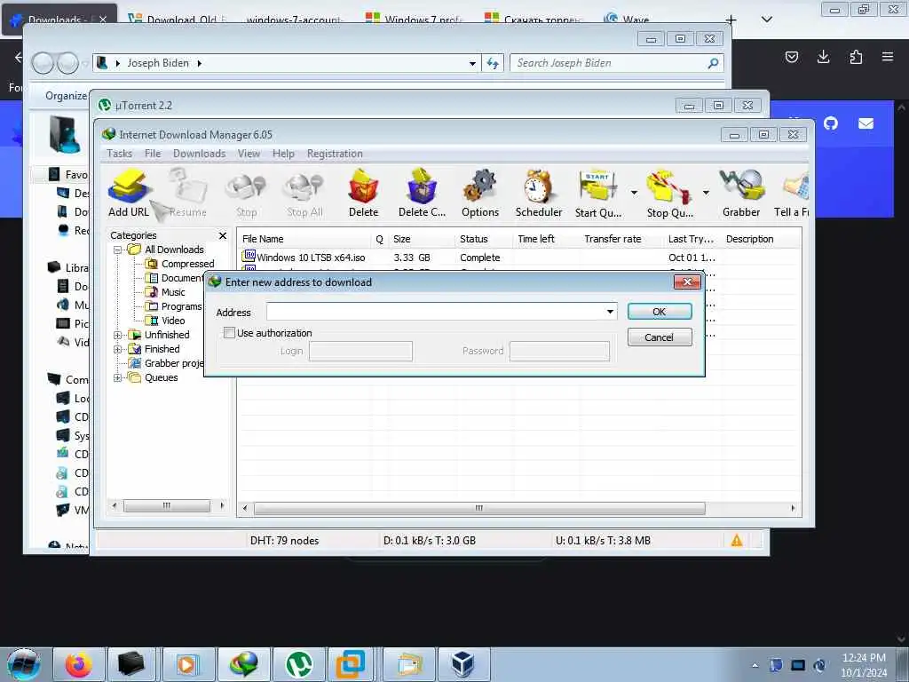
Task: Click the Stop Queue toolbar icon
Action: pyautogui.click(x=669, y=193)
